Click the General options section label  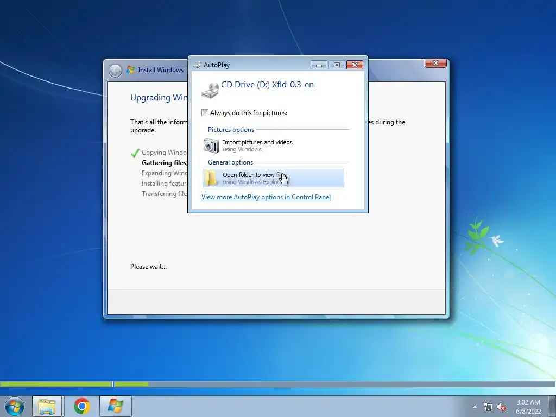(x=230, y=162)
